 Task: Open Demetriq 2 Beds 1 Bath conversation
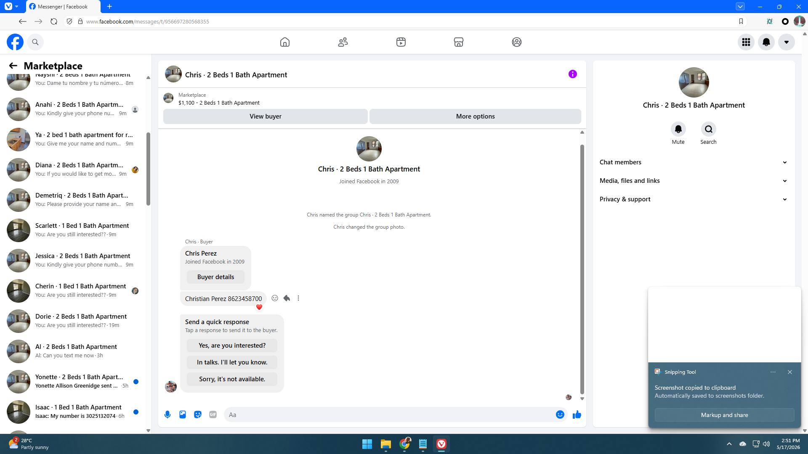[74, 200]
